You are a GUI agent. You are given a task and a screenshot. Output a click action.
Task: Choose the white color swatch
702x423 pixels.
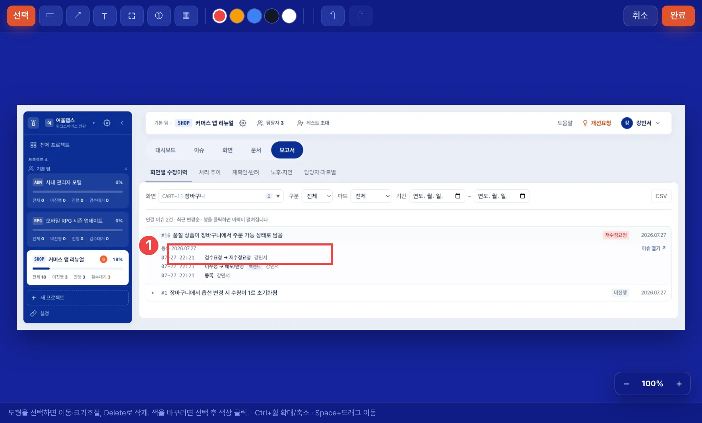pyautogui.click(x=289, y=16)
